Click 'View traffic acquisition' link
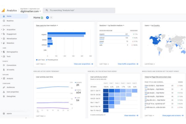 click(x=128, y=64)
